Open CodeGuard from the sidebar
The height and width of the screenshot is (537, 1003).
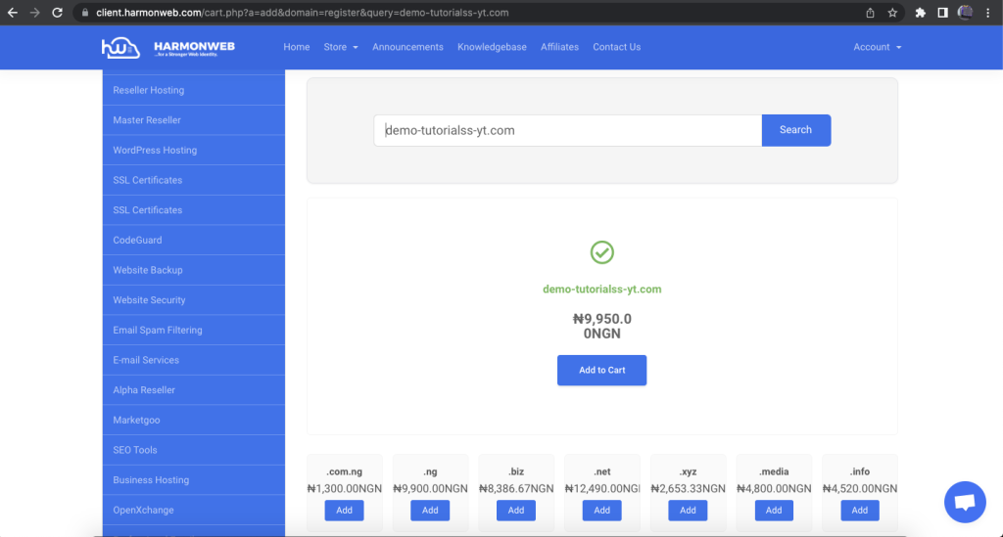pyautogui.click(x=137, y=240)
